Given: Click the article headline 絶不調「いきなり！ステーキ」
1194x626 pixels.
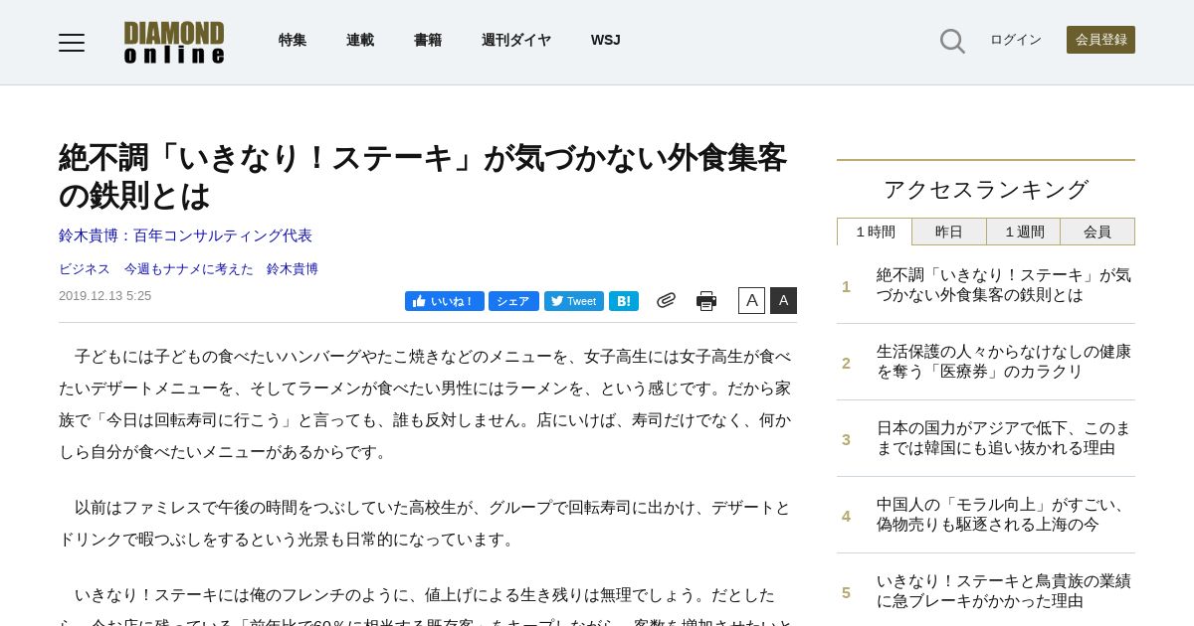Looking at the screenshot, I should pos(423,177).
